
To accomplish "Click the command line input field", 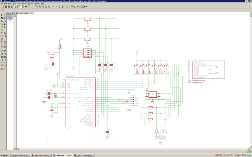I will click(141, 13).
